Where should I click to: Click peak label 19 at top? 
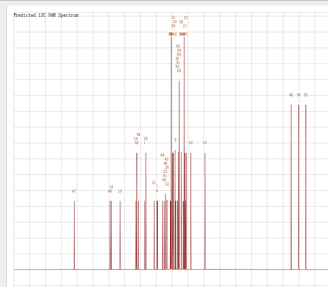(x=173, y=17)
